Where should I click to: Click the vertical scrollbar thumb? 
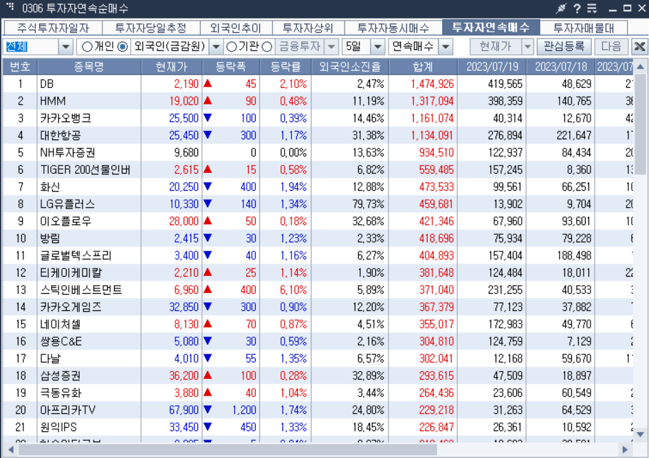coord(640,124)
